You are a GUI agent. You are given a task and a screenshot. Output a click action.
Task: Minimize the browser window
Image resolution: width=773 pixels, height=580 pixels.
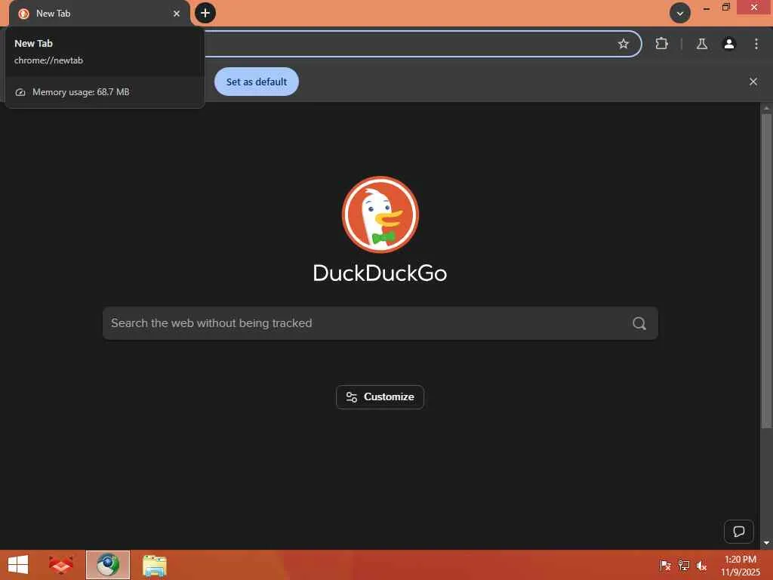707,8
